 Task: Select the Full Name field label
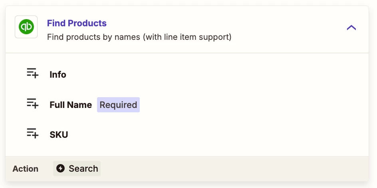(71, 105)
